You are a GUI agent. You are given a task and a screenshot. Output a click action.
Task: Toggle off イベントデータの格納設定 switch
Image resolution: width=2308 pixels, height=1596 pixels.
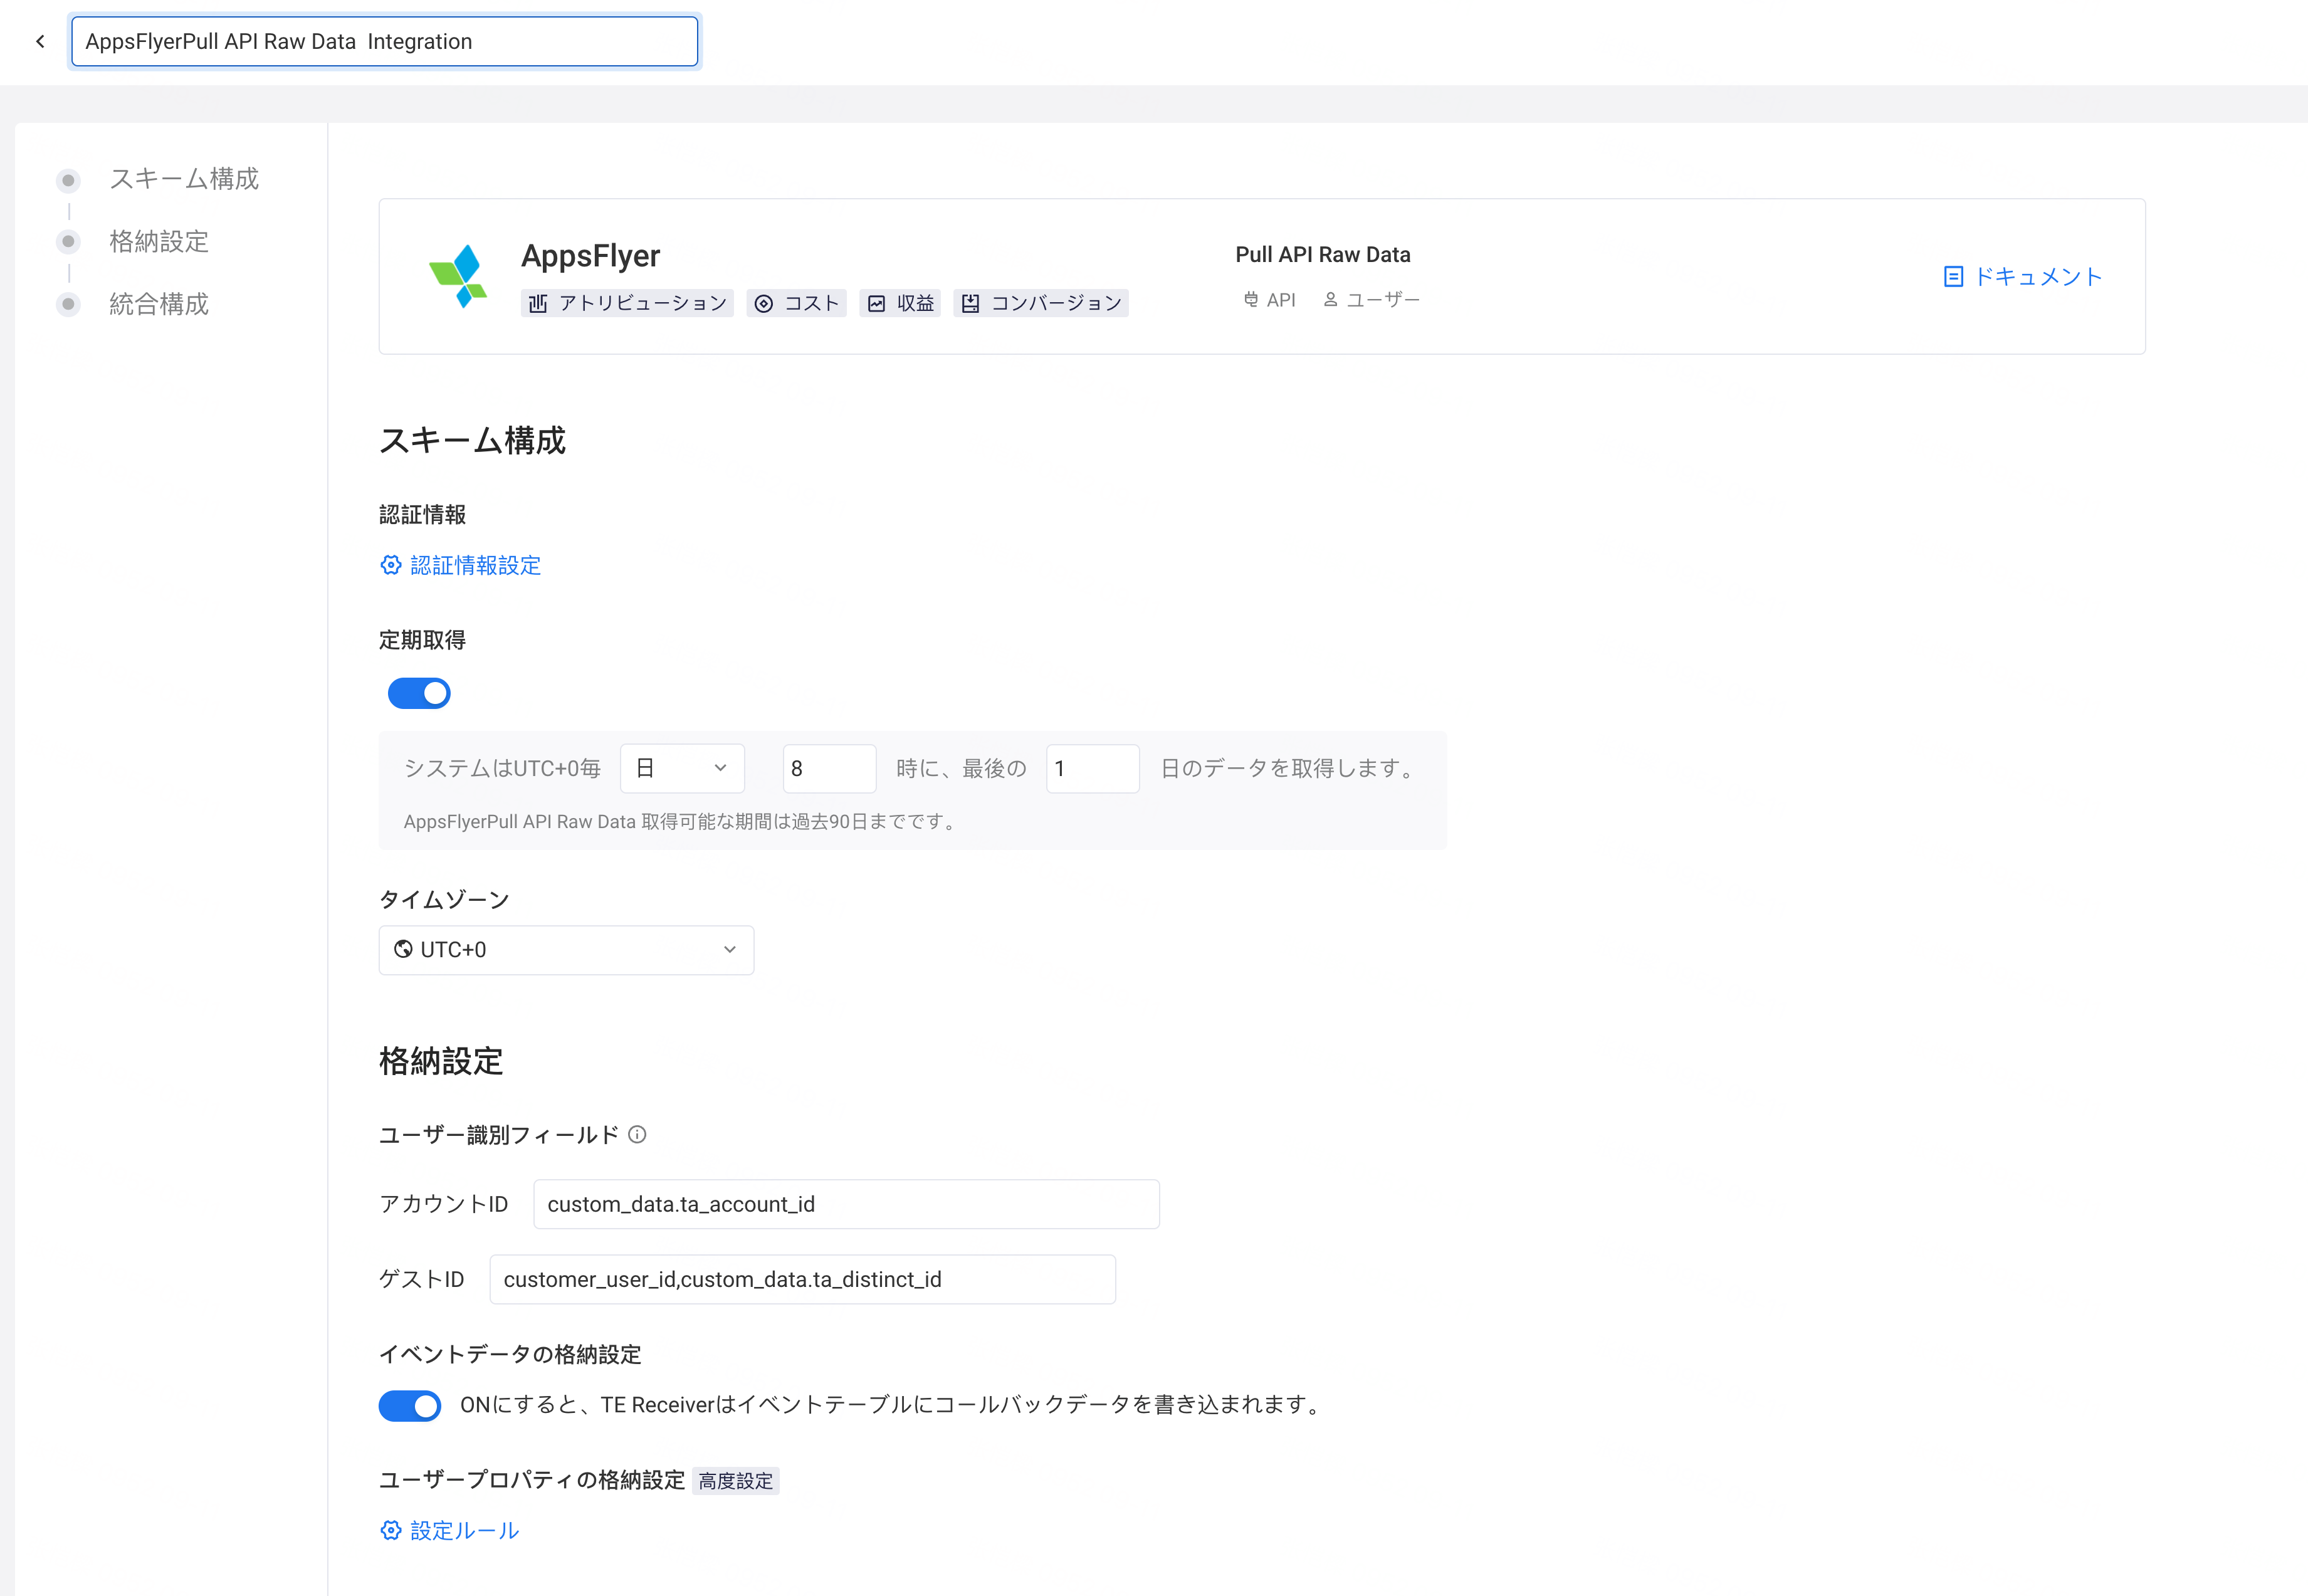[x=410, y=1405]
